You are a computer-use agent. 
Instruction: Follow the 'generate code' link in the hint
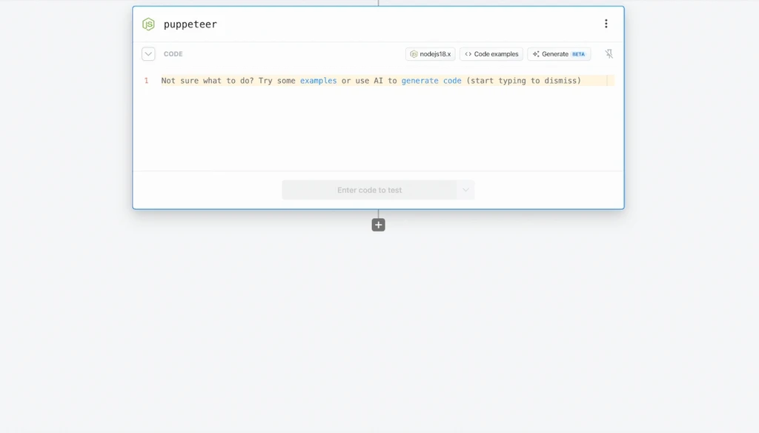[431, 81]
